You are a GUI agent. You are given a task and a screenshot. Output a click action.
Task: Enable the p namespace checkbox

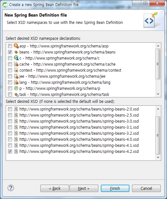(x=10, y=88)
